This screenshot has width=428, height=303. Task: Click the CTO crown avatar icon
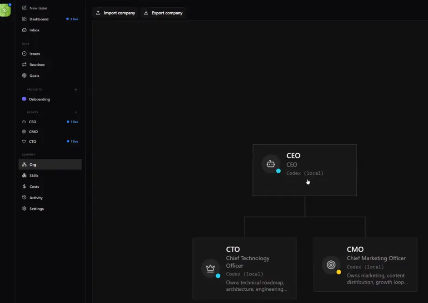(211, 268)
